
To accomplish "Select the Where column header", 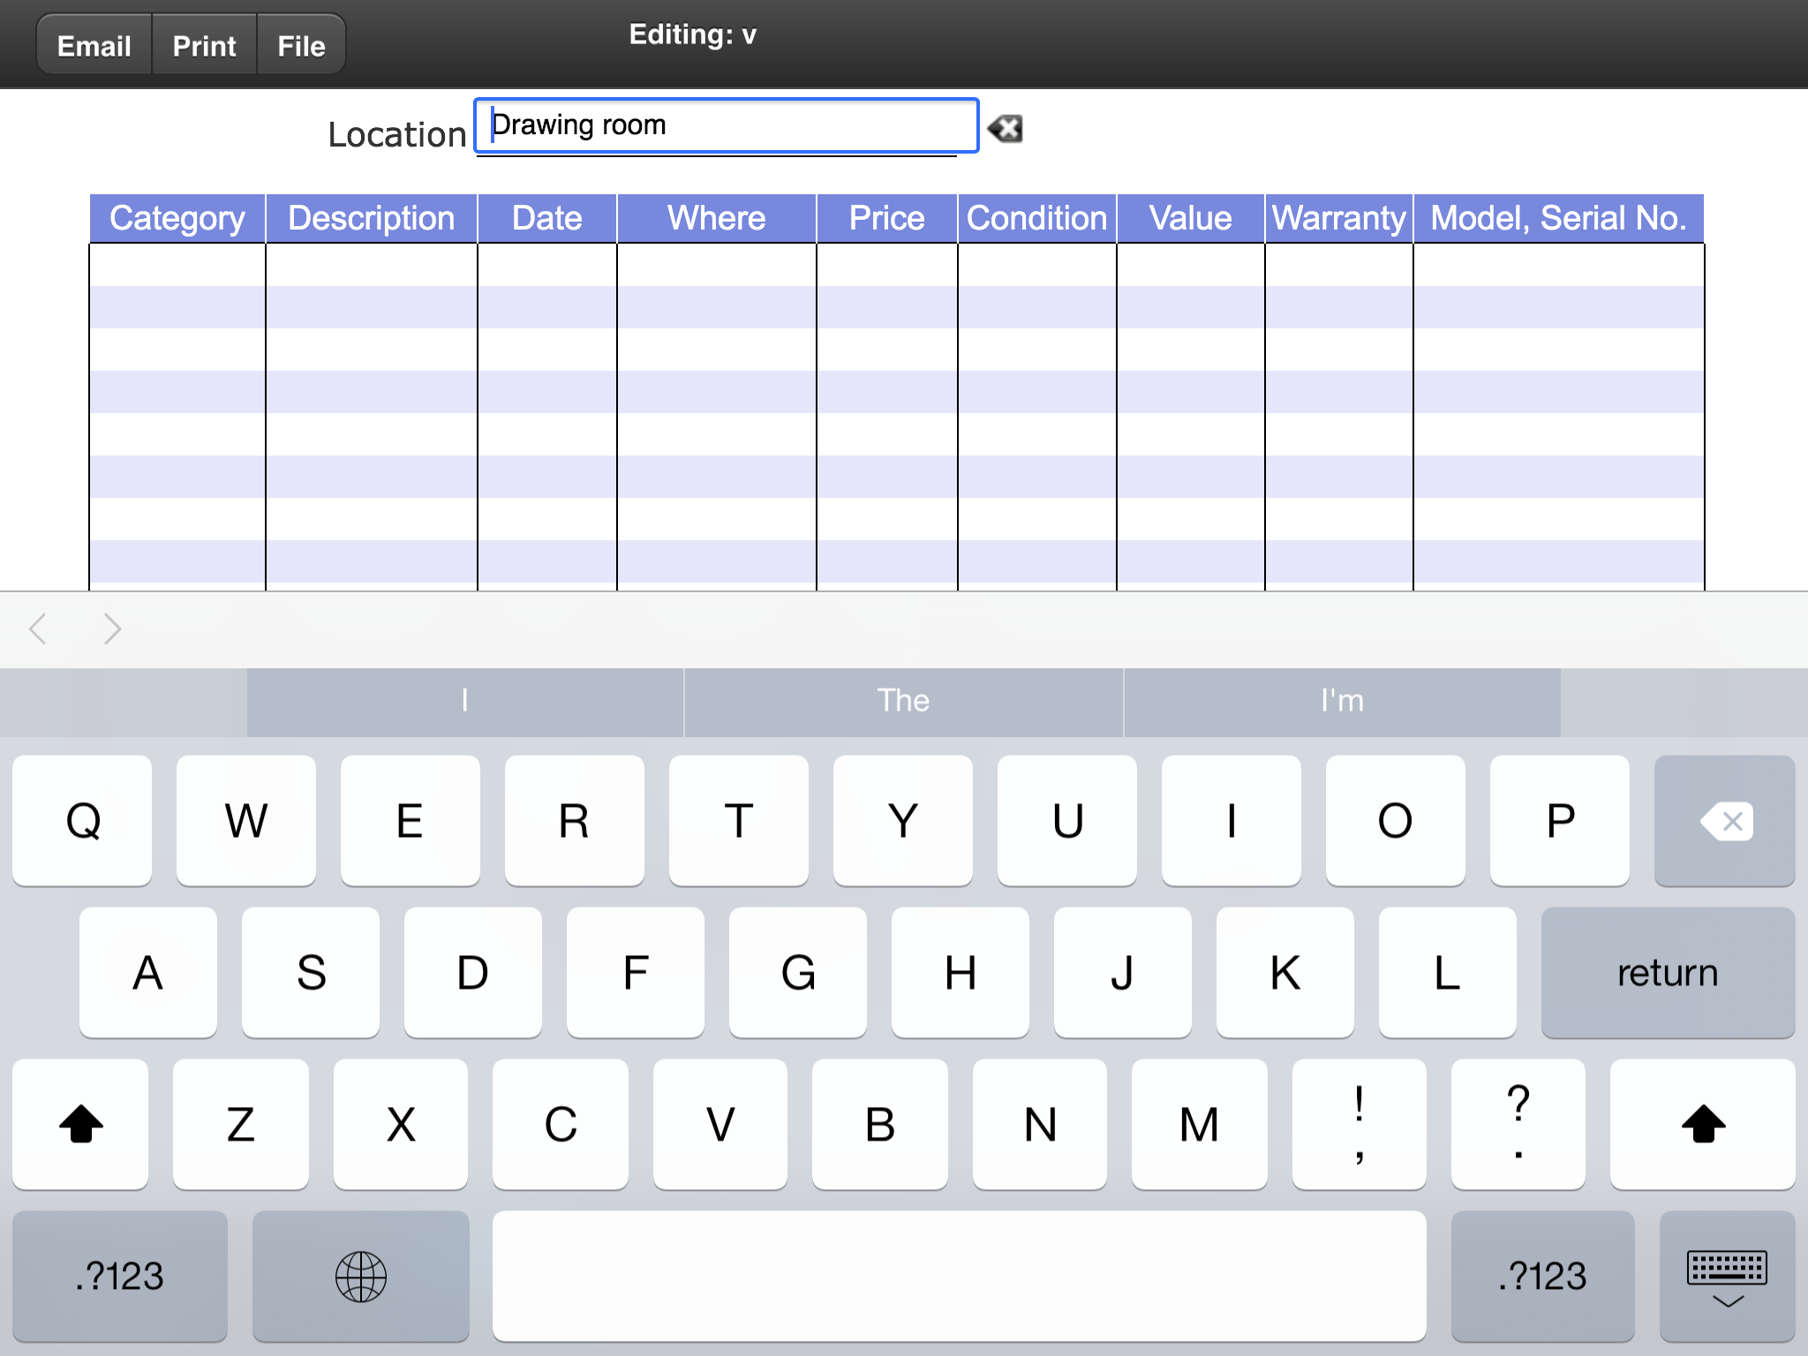I will click(x=717, y=218).
